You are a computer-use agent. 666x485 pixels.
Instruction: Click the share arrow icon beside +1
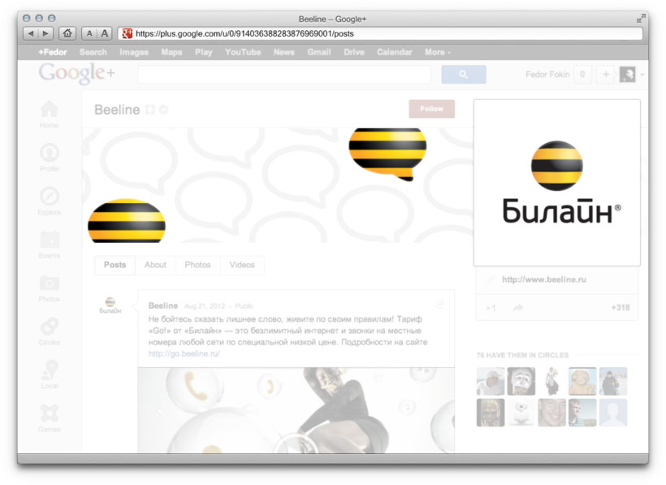point(517,308)
